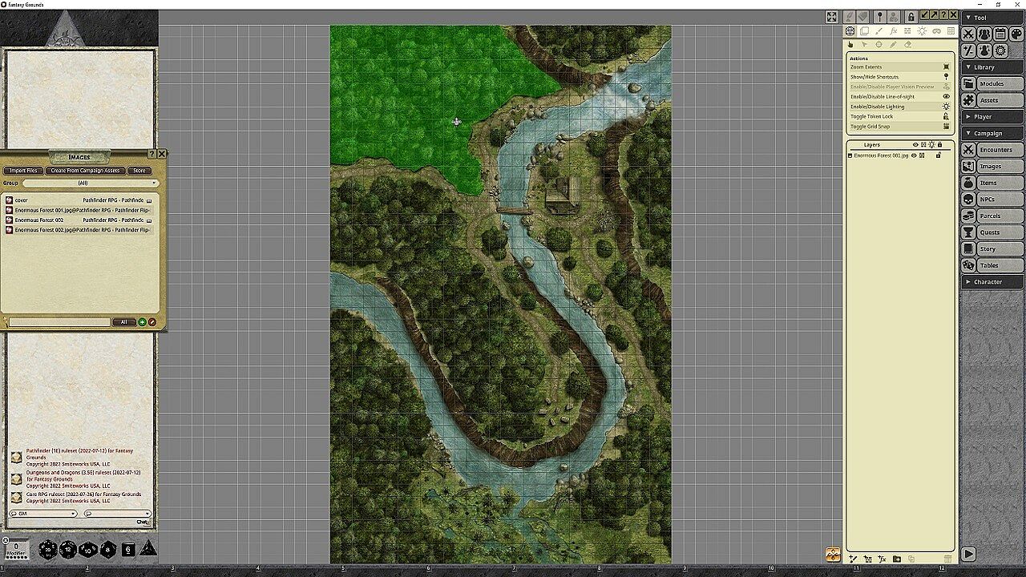Select the paint brush tool in image toolbar
Screen dimensions: 1026x577
pyautogui.click(x=879, y=31)
